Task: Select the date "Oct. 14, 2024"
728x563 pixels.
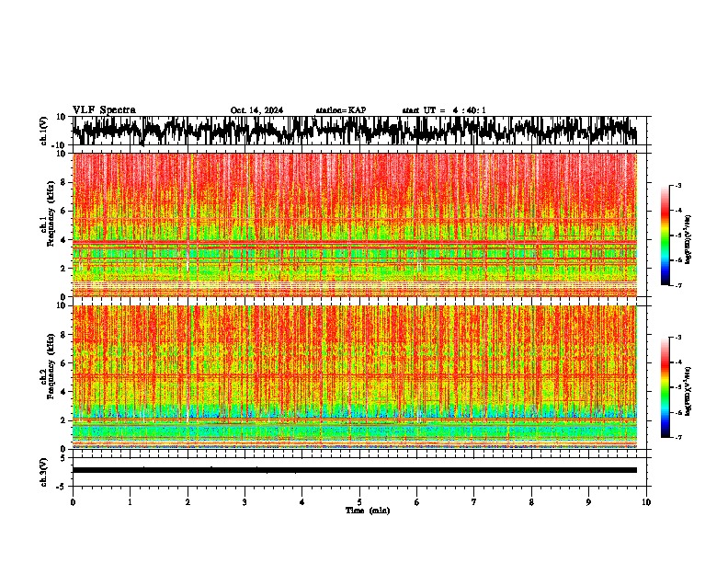Action: pyautogui.click(x=256, y=110)
